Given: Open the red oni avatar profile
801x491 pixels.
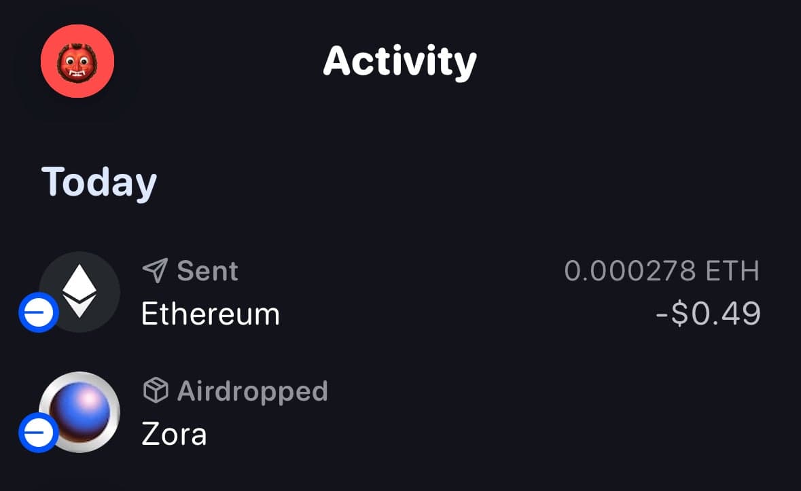Looking at the screenshot, I should (x=77, y=62).
